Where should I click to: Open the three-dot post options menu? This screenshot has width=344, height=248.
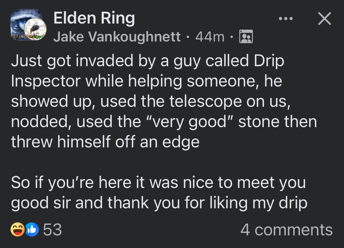coord(286,19)
